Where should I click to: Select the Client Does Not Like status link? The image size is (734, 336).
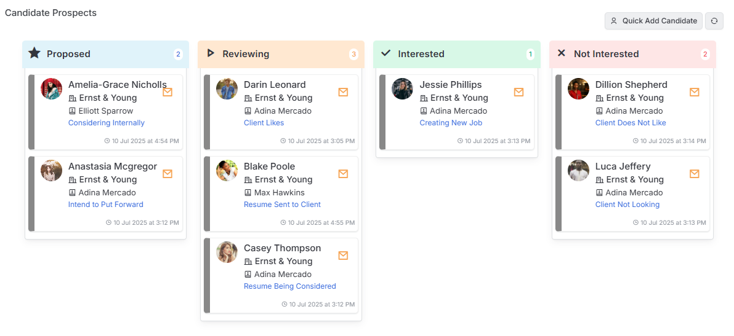(x=631, y=123)
